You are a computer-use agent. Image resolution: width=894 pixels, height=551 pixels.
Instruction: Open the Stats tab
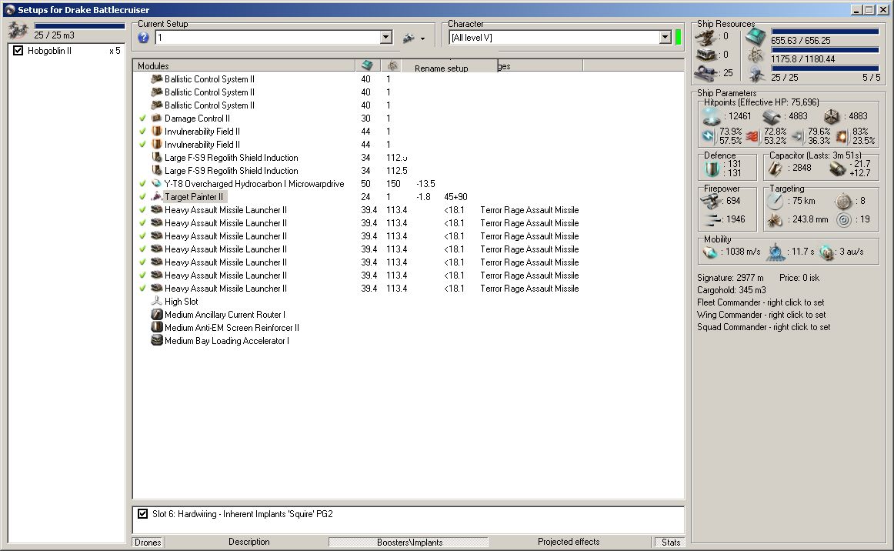coord(671,543)
